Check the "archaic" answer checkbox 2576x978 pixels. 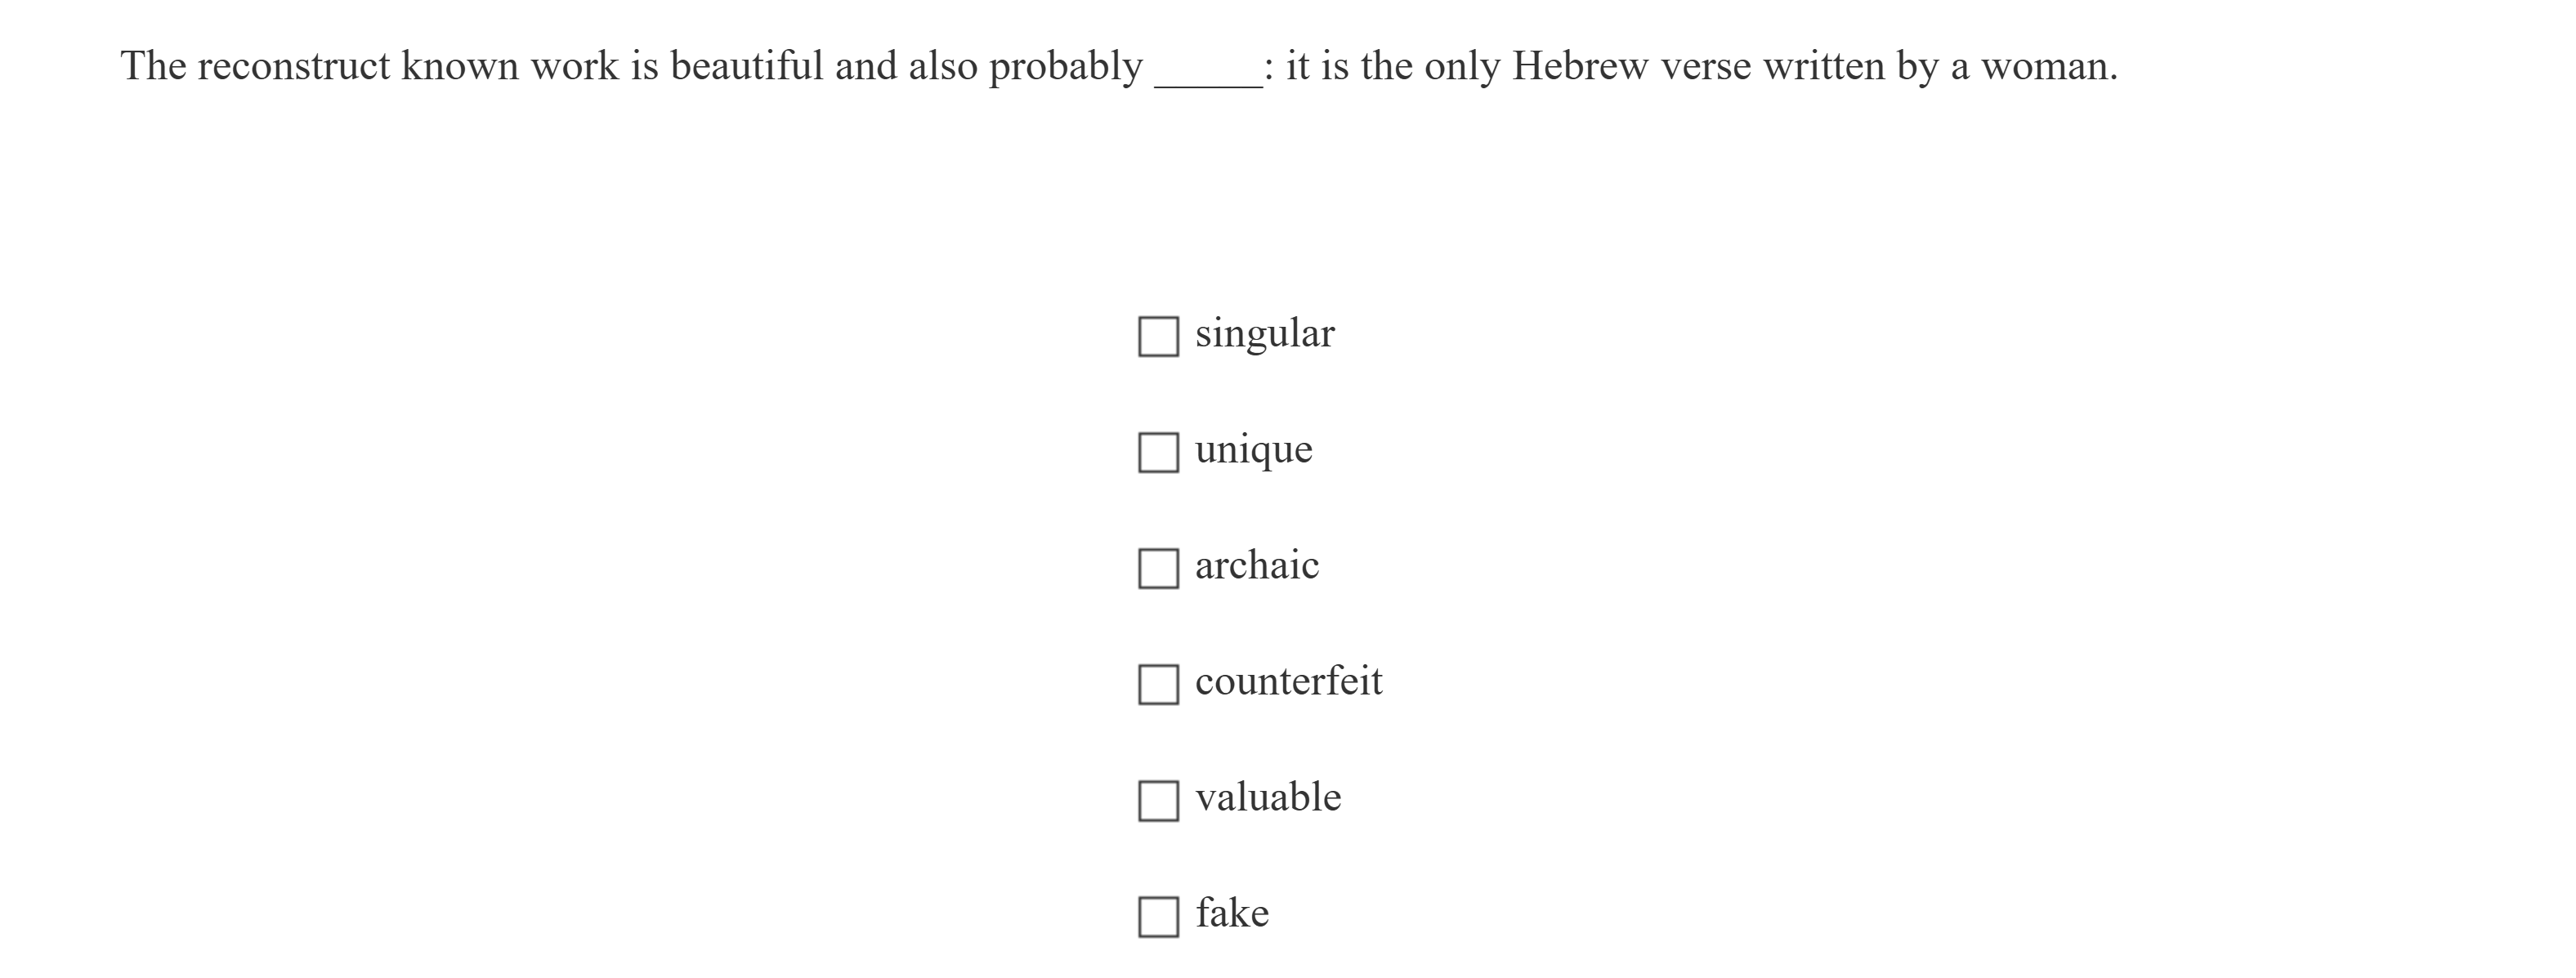point(1160,567)
